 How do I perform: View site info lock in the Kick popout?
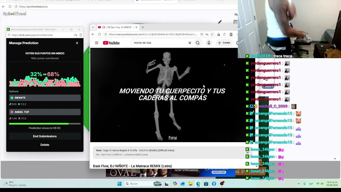(x=9, y=35)
